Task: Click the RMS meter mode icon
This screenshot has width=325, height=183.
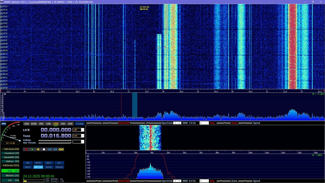Action: point(4,124)
